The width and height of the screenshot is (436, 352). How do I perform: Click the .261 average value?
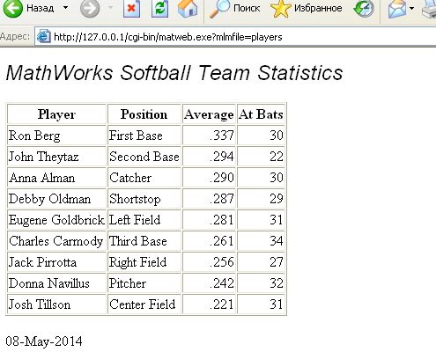pyautogui.click(x=222, y=241)
